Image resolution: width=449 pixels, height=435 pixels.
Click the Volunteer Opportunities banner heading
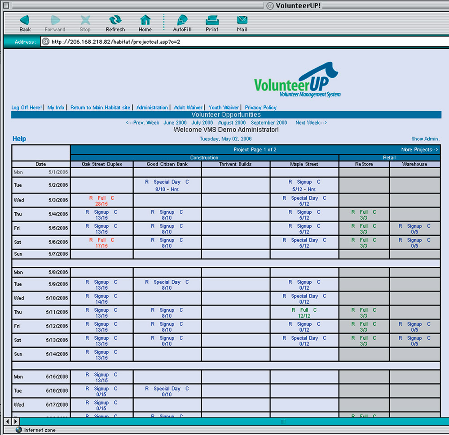point(226,115)
